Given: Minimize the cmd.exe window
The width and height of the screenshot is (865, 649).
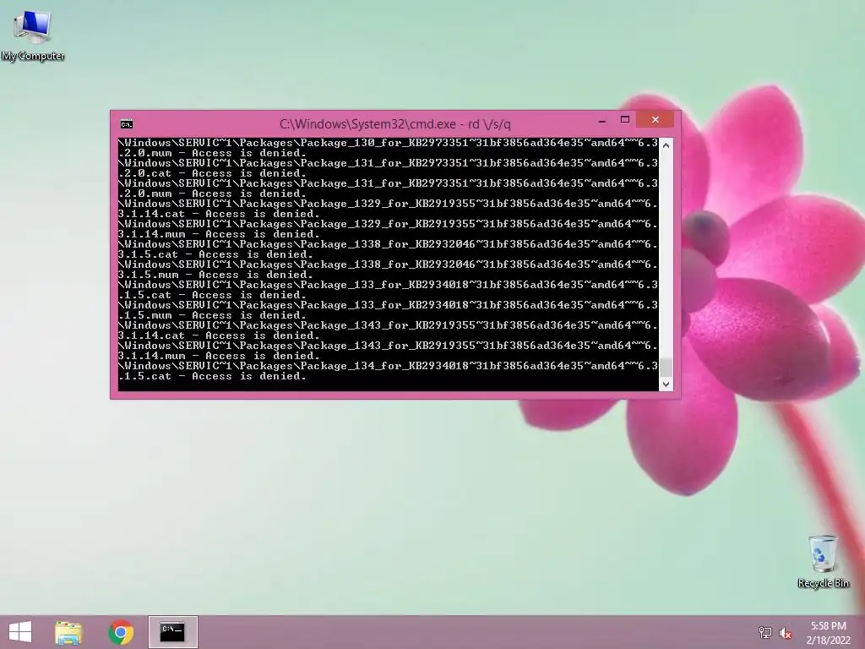Looking at the screenshot, I should [x=602, y=120].
